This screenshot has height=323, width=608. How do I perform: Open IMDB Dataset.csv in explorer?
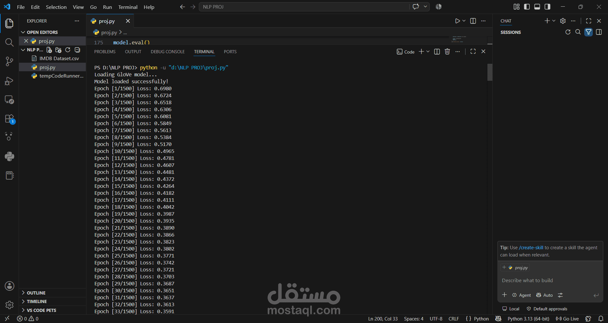[x=59, y=59]
